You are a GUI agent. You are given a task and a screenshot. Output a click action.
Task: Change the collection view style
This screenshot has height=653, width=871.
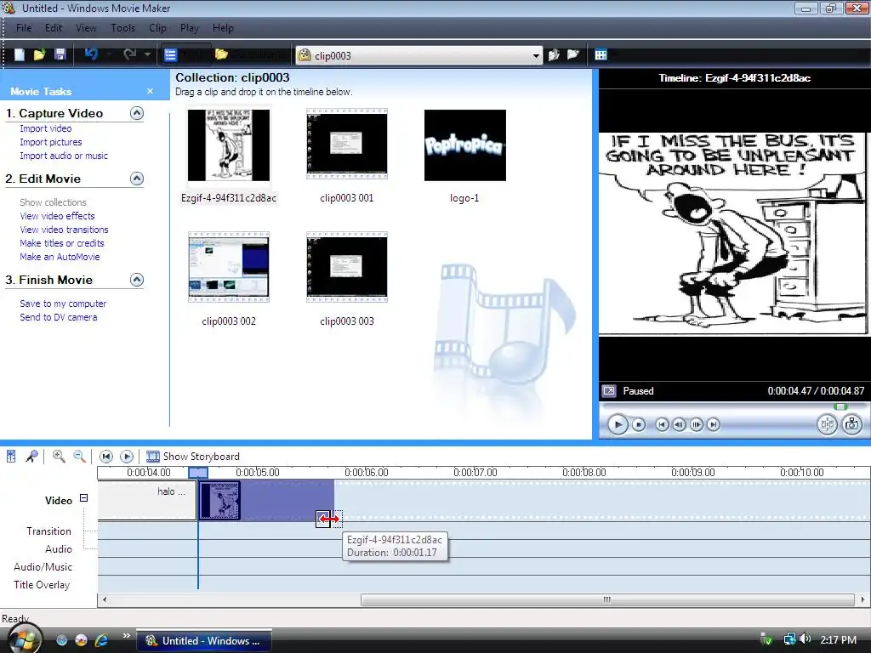pos(601,54)
